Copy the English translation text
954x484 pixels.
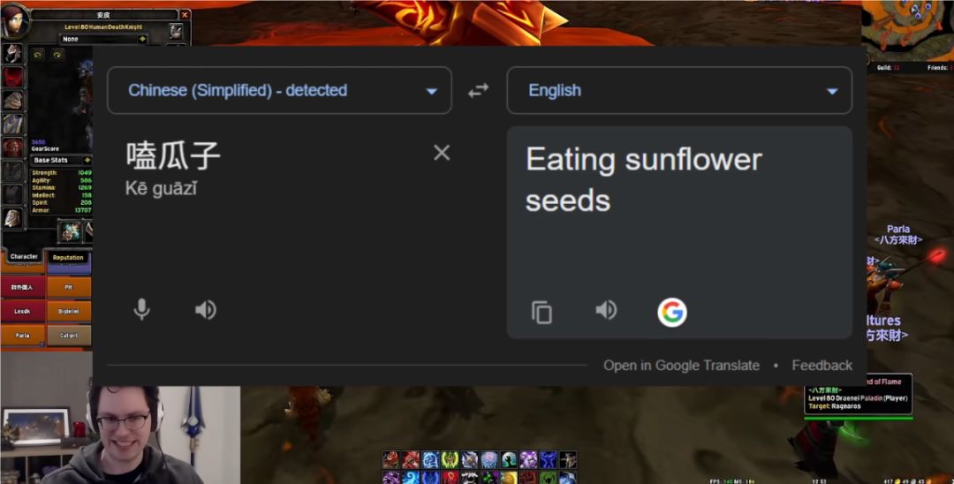pyautogui.click(x=541, y=312)
